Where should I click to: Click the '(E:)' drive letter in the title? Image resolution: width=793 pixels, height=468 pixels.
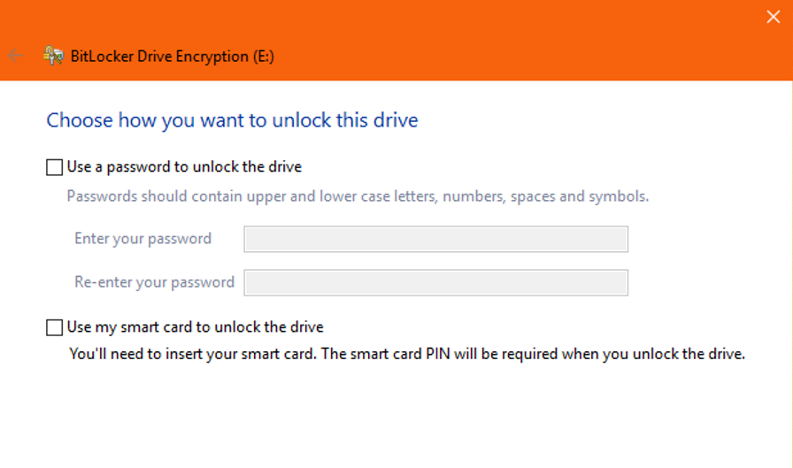[x=264, y=56]
